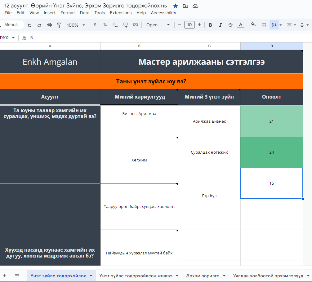Open the Data menu
This screenshot has width=312, height=282.
85,13
